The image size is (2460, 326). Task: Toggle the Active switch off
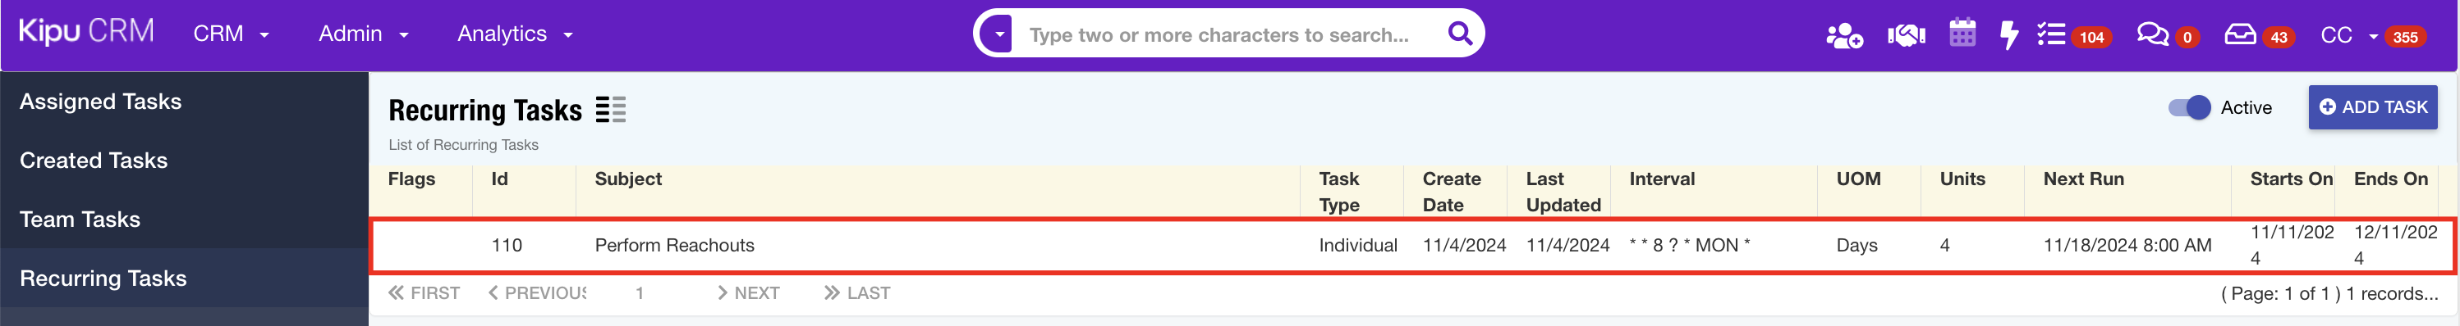tap(2189, 108)
